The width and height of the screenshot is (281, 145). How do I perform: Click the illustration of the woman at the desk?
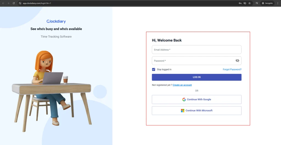(x=52, y=91)
